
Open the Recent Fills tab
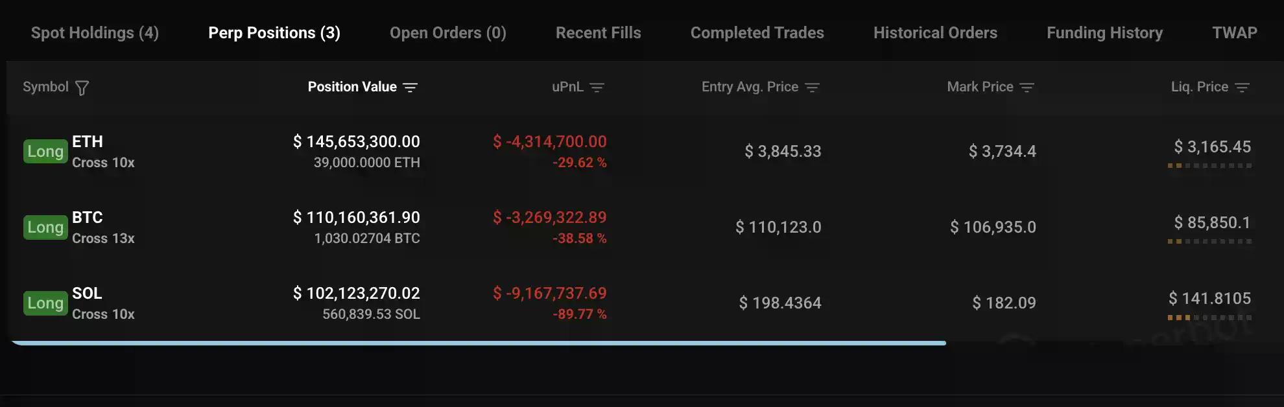598,32
